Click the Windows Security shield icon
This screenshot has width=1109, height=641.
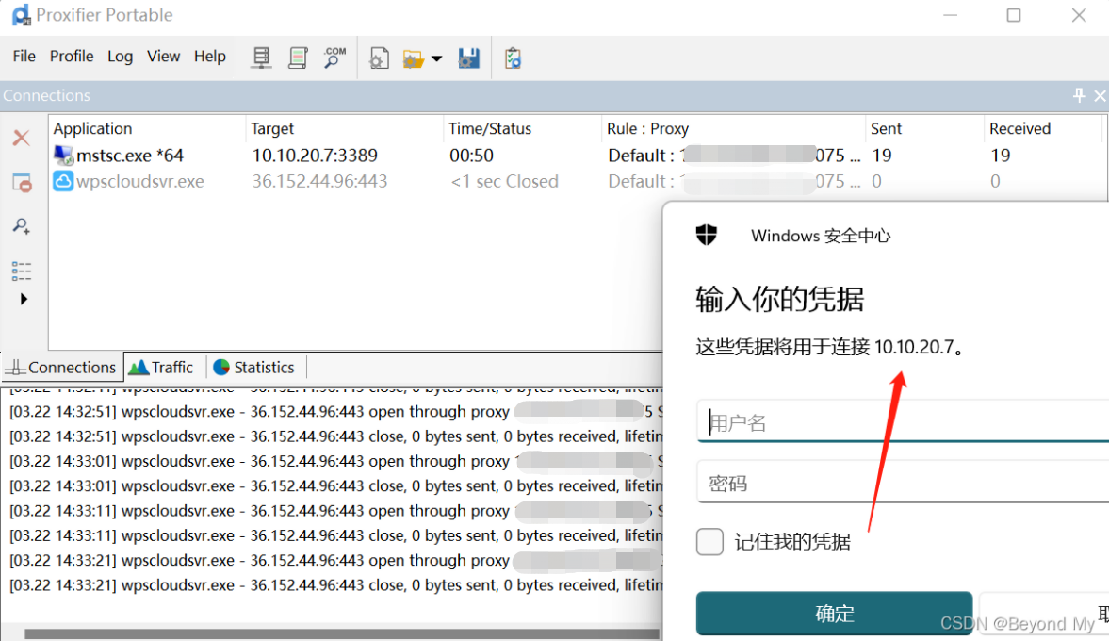point(706,235)
